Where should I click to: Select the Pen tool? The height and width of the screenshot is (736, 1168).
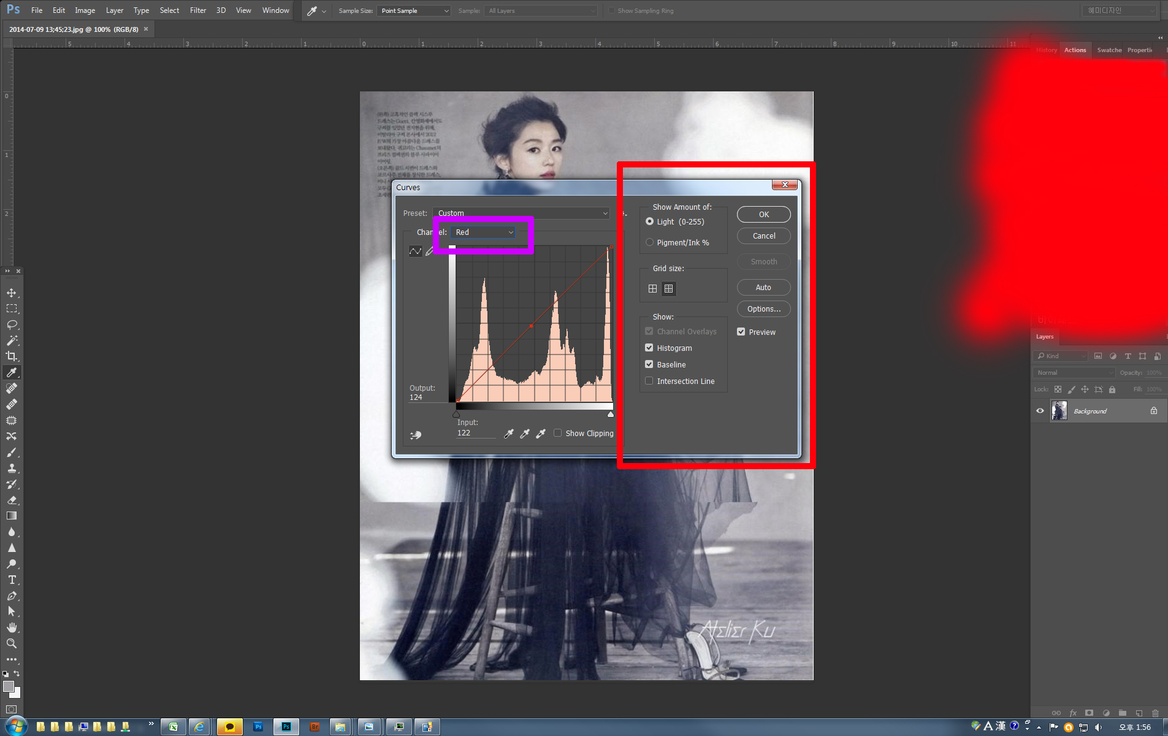tap(12, 596)
